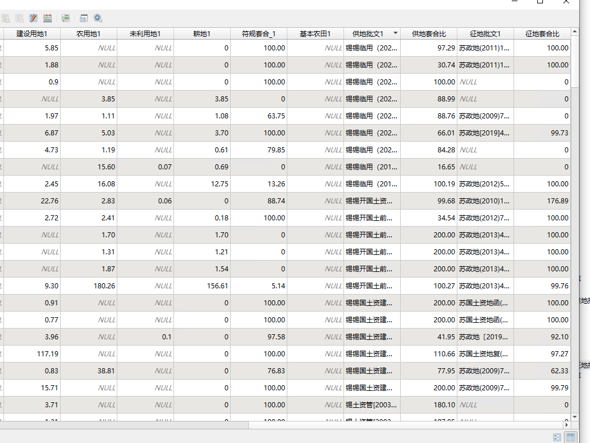Image resolution: width=590 pixels, height=443 pixels.
Task: Click the organize columns pencil-table icon
Action: click(x=33, y=18)
